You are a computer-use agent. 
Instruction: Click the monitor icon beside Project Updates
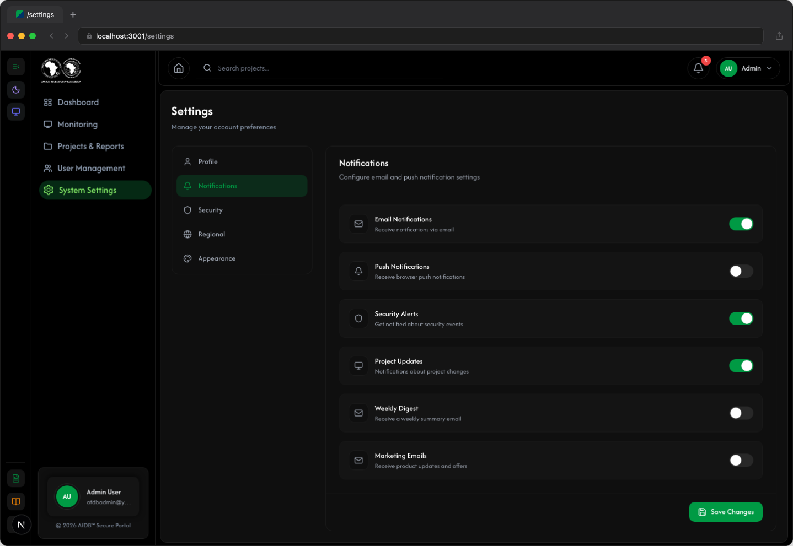[358, 366]
